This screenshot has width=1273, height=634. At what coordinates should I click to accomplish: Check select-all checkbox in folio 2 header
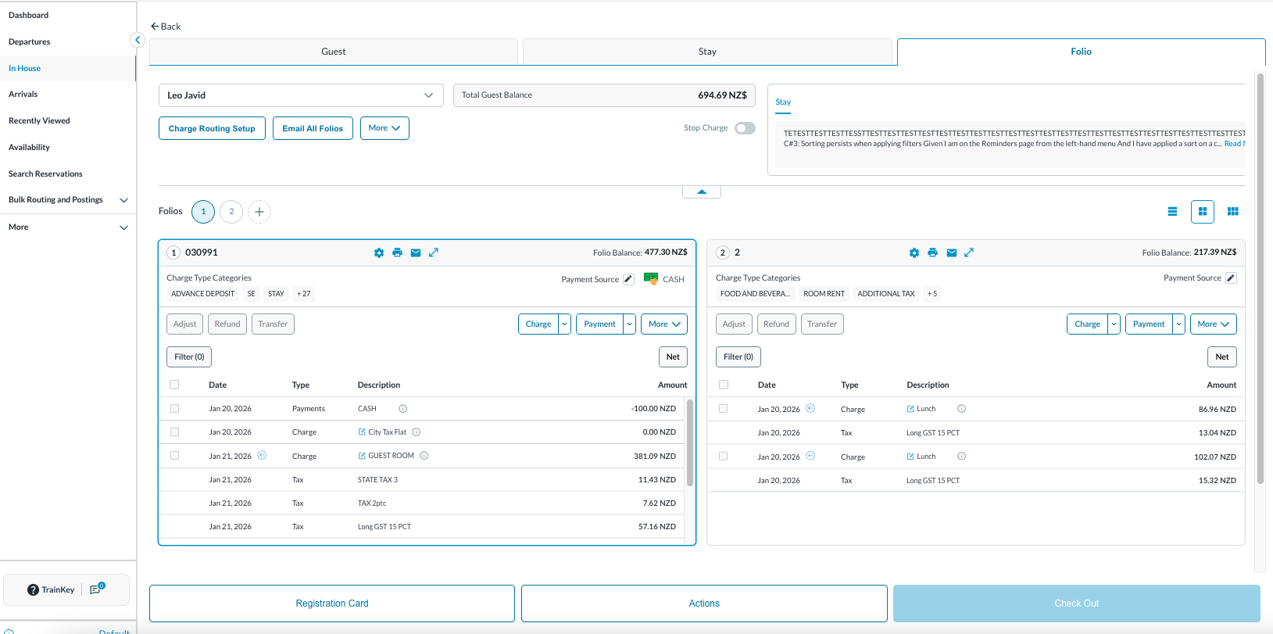point(724,385)
